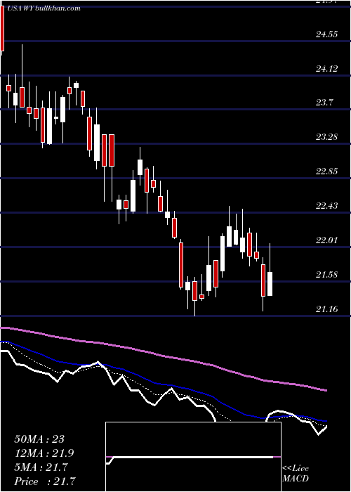The width and height of the screenshot is (351, 492).
Task: Click the 50MA : 23 legend text
Action: [x=39, y=439]
